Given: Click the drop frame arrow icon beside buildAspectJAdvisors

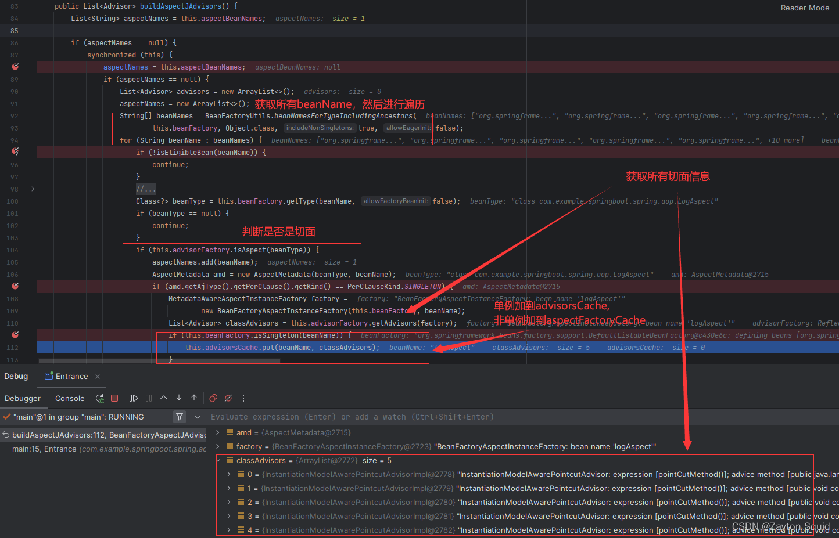Looking at the screenshot, I should pyautogui.click(x=6, y=435).
